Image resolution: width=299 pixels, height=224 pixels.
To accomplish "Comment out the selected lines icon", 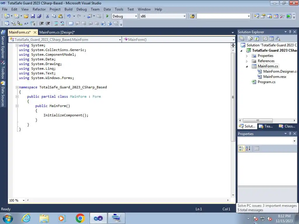I will pos(56,23).
